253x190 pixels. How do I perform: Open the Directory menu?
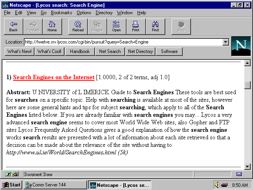pyautogui.click(x=104, y=13)
